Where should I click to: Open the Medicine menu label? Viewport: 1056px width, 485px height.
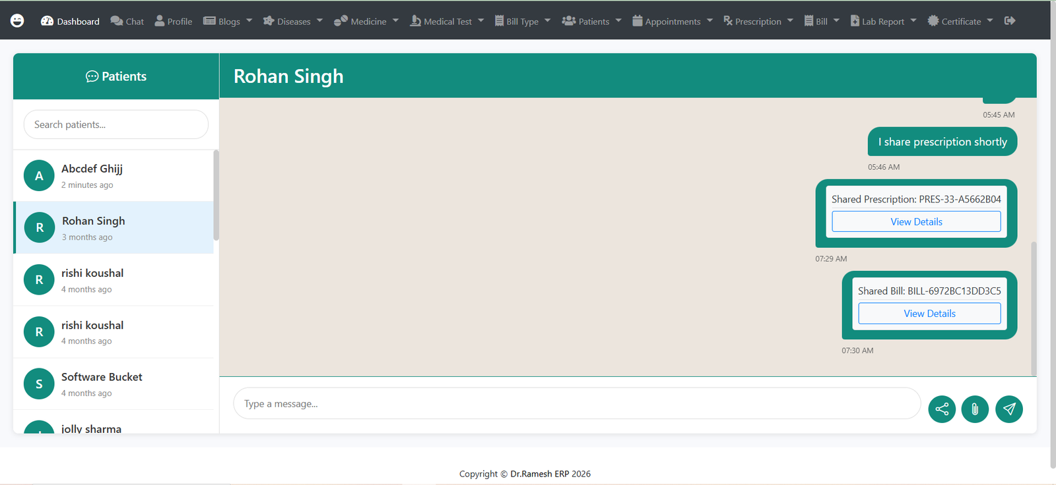click(369, 22)
